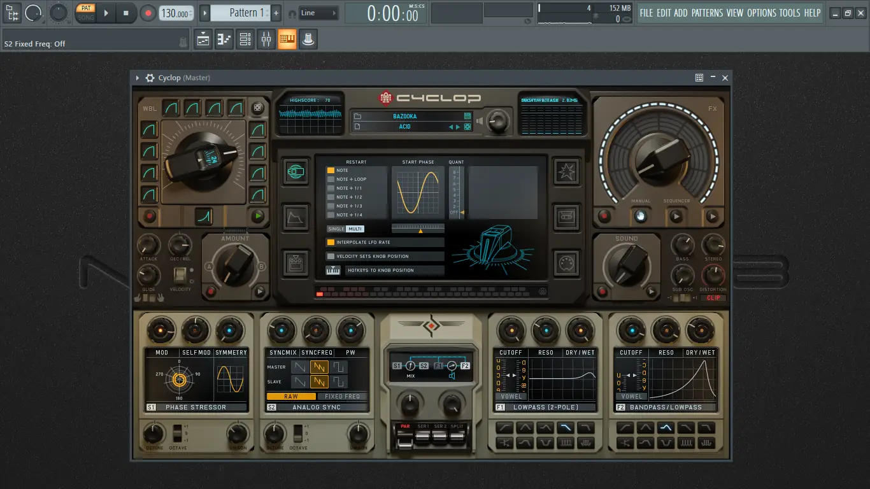The height and width of the screenshot is (489, 870).
Task: Click the S2 OCTAVE switch slider
Action: point(297,434)
